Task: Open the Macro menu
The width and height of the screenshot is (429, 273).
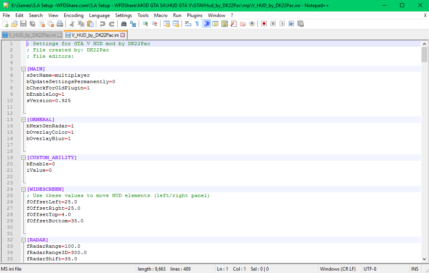Action: coord(160,15)
